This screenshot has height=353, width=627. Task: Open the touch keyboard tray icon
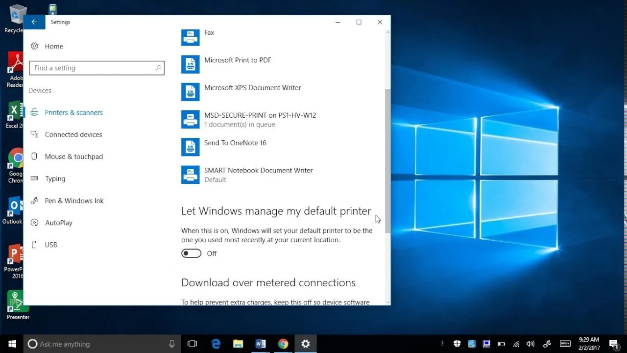pyautogui.click(x=565, y=344)
